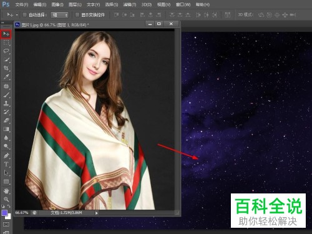Open the 窗口(W) menu
The image size is (312, 234).
(183, 4)
